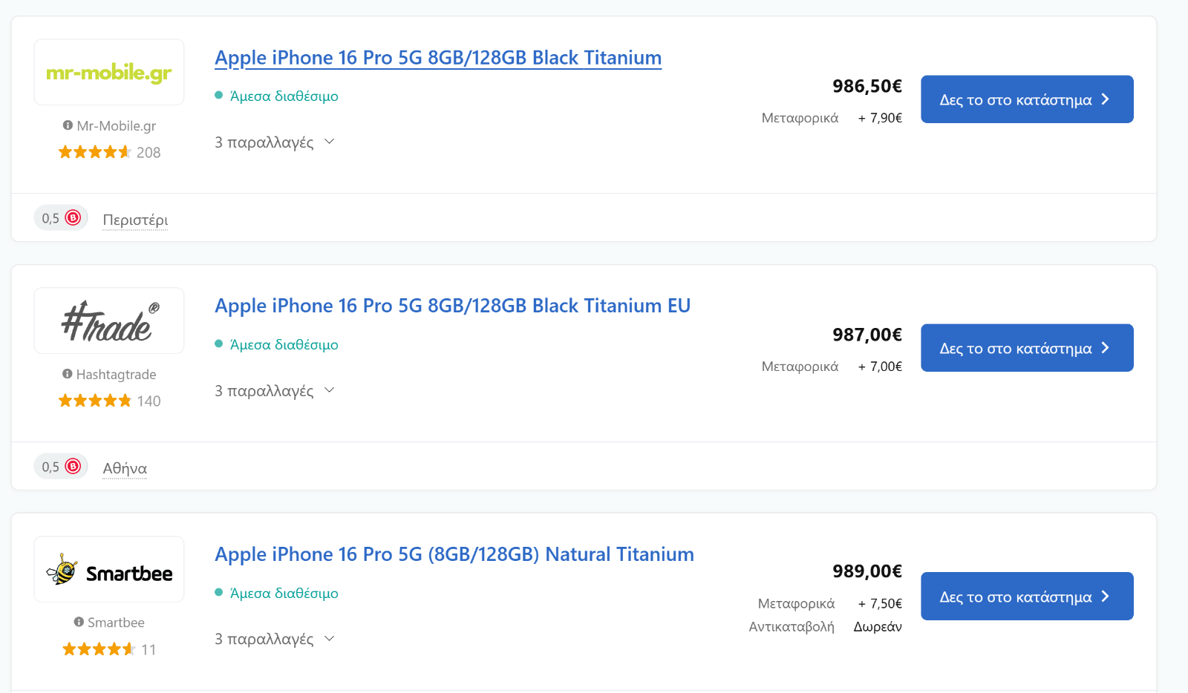Open Mr-Mobile.gr star rating reviews
Image resolution: width=1188 pixels, height=693 pixels.
pos(109,152)
